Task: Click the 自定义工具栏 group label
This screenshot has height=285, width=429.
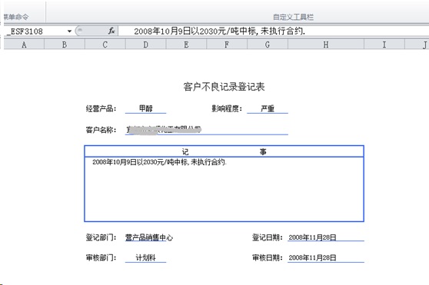Action: [293, 17]
